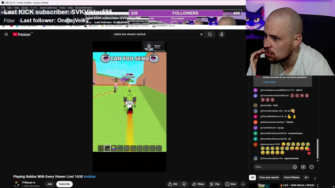Image resolution: width=335 pixels, height=188 pixels.
Task: Click @juannevarez2450 avatar in chat
Action: click(255, 144)
